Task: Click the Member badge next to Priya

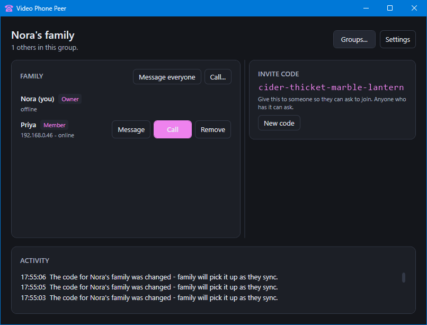Action: pos(55,125)
